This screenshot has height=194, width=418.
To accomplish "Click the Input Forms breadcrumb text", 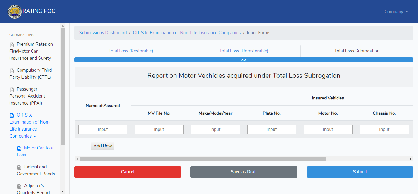I will [x=259, y=33].
